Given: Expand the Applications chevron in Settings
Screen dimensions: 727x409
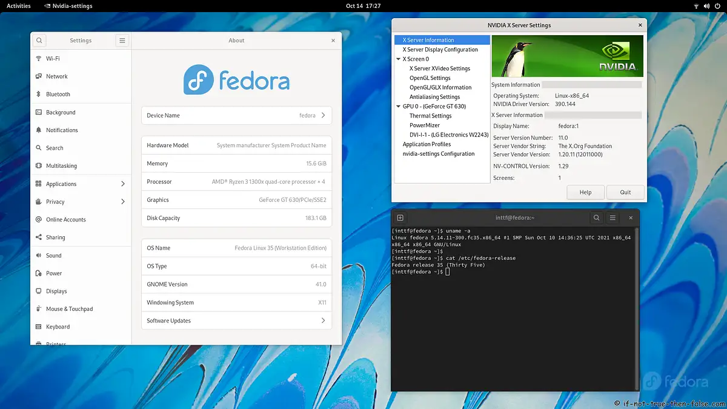Looking at the screenshot, I should [x=123, y=184].
